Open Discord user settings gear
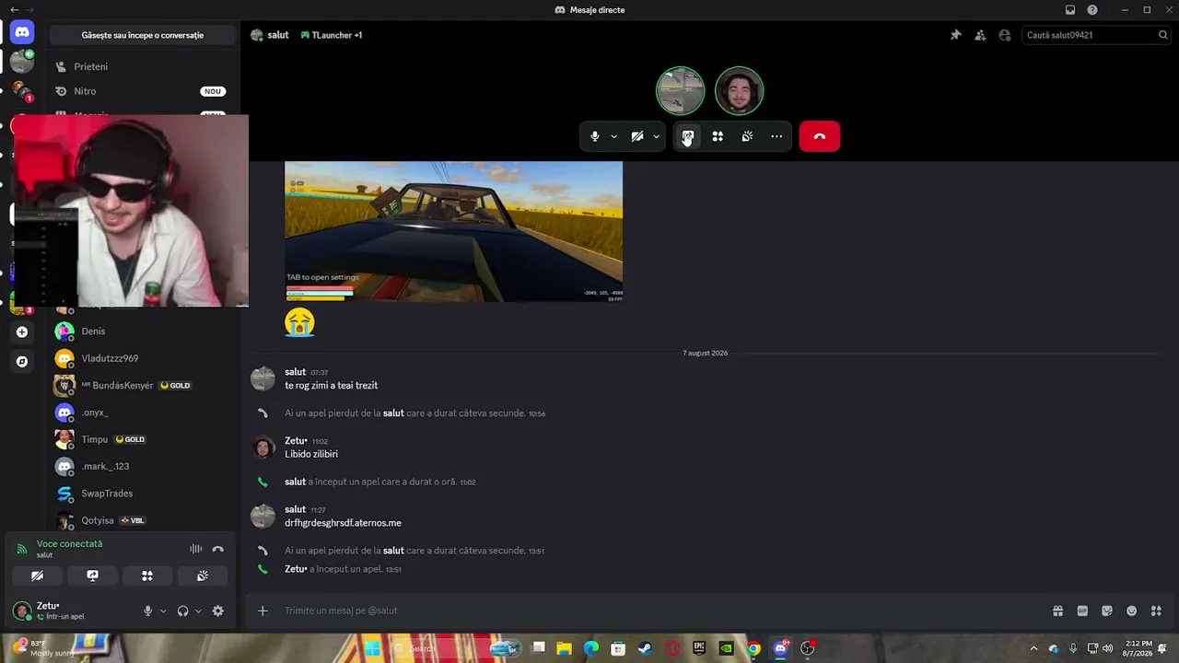The width and height of the screenshot is (1179, 663). 218,611
